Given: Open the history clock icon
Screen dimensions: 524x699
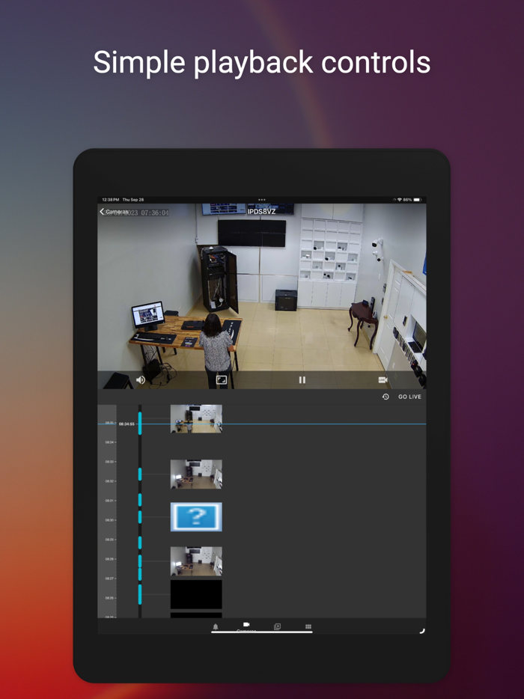Looking at the screenshot, I should [386, 397].
